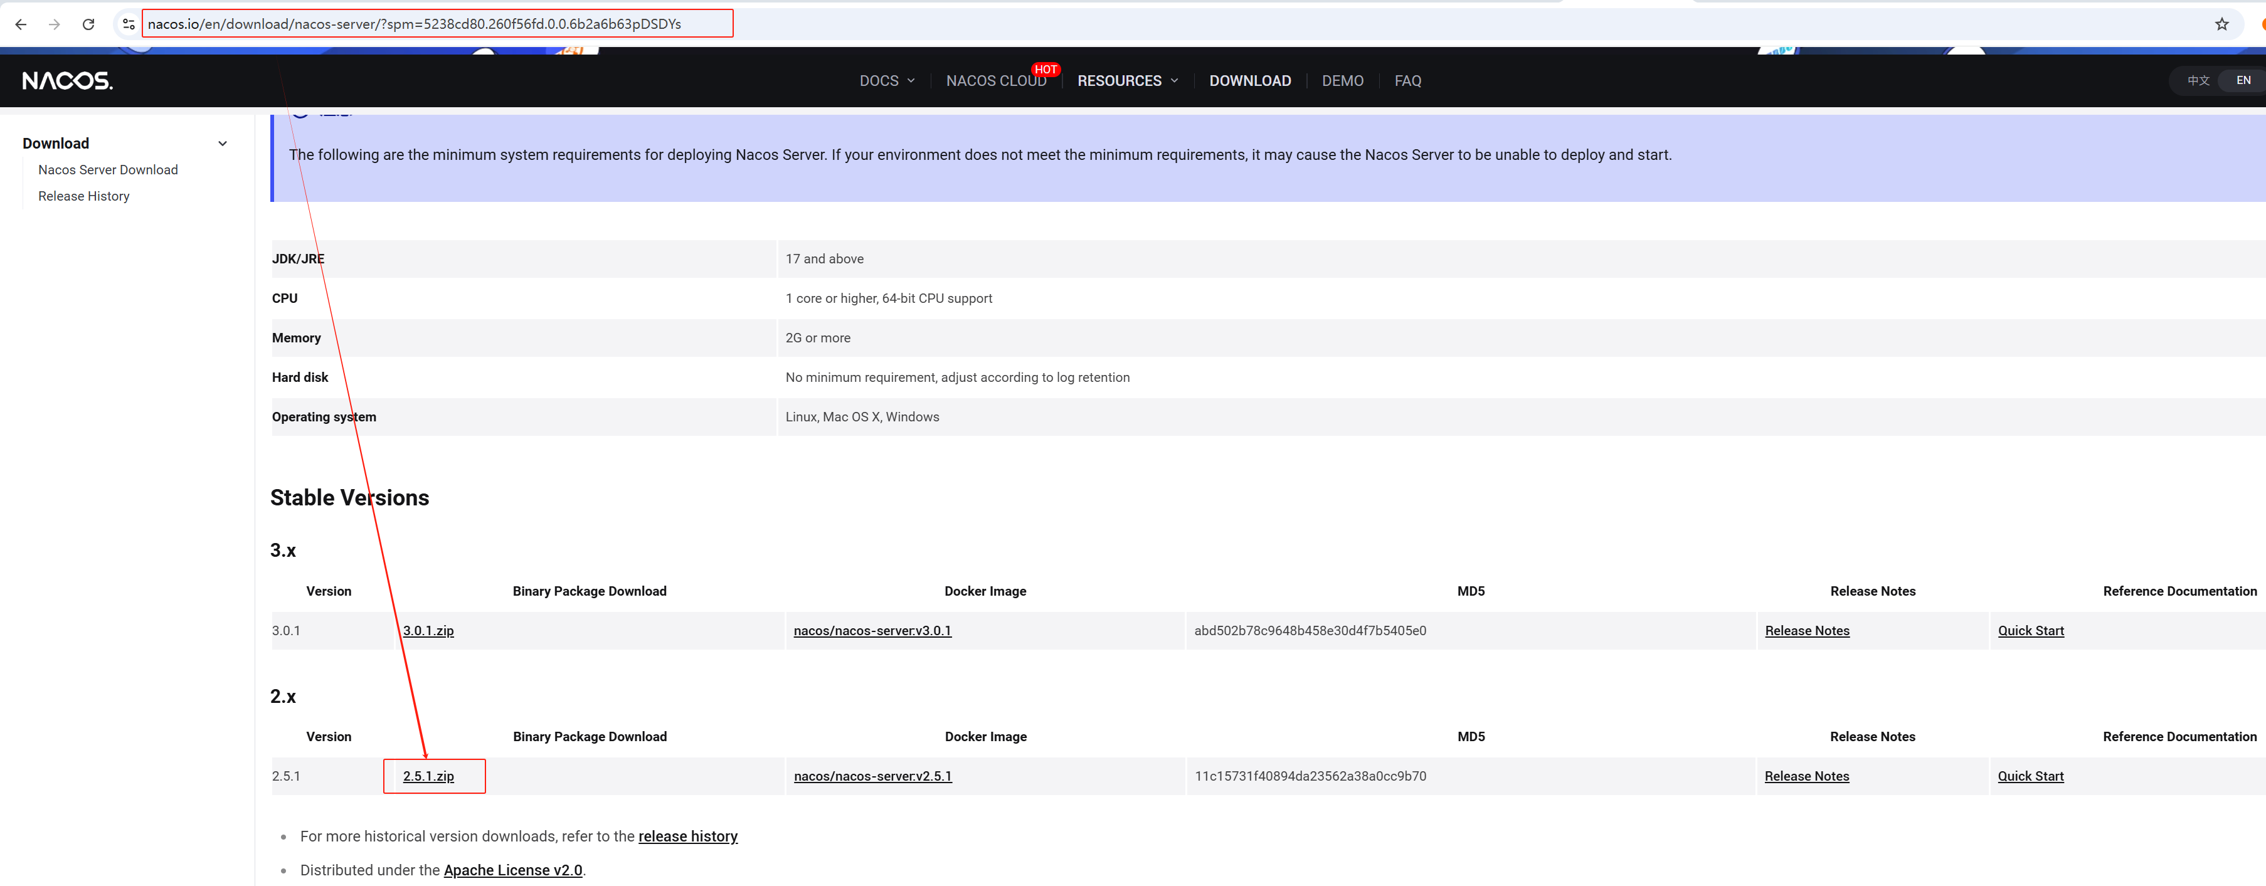Go back with the browser back arrow
This screenshot has width=2266, height=886.
point(21,24)
